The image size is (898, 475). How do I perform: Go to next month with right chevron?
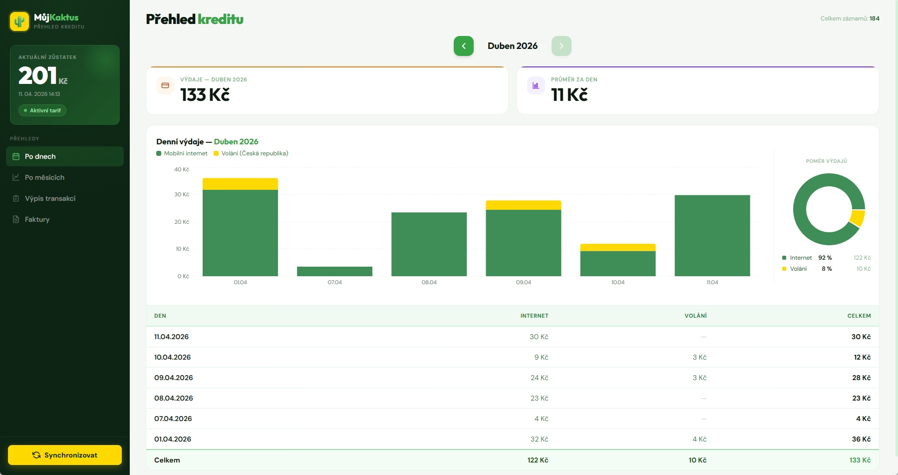pyautogui.click(x=561, y=46)
